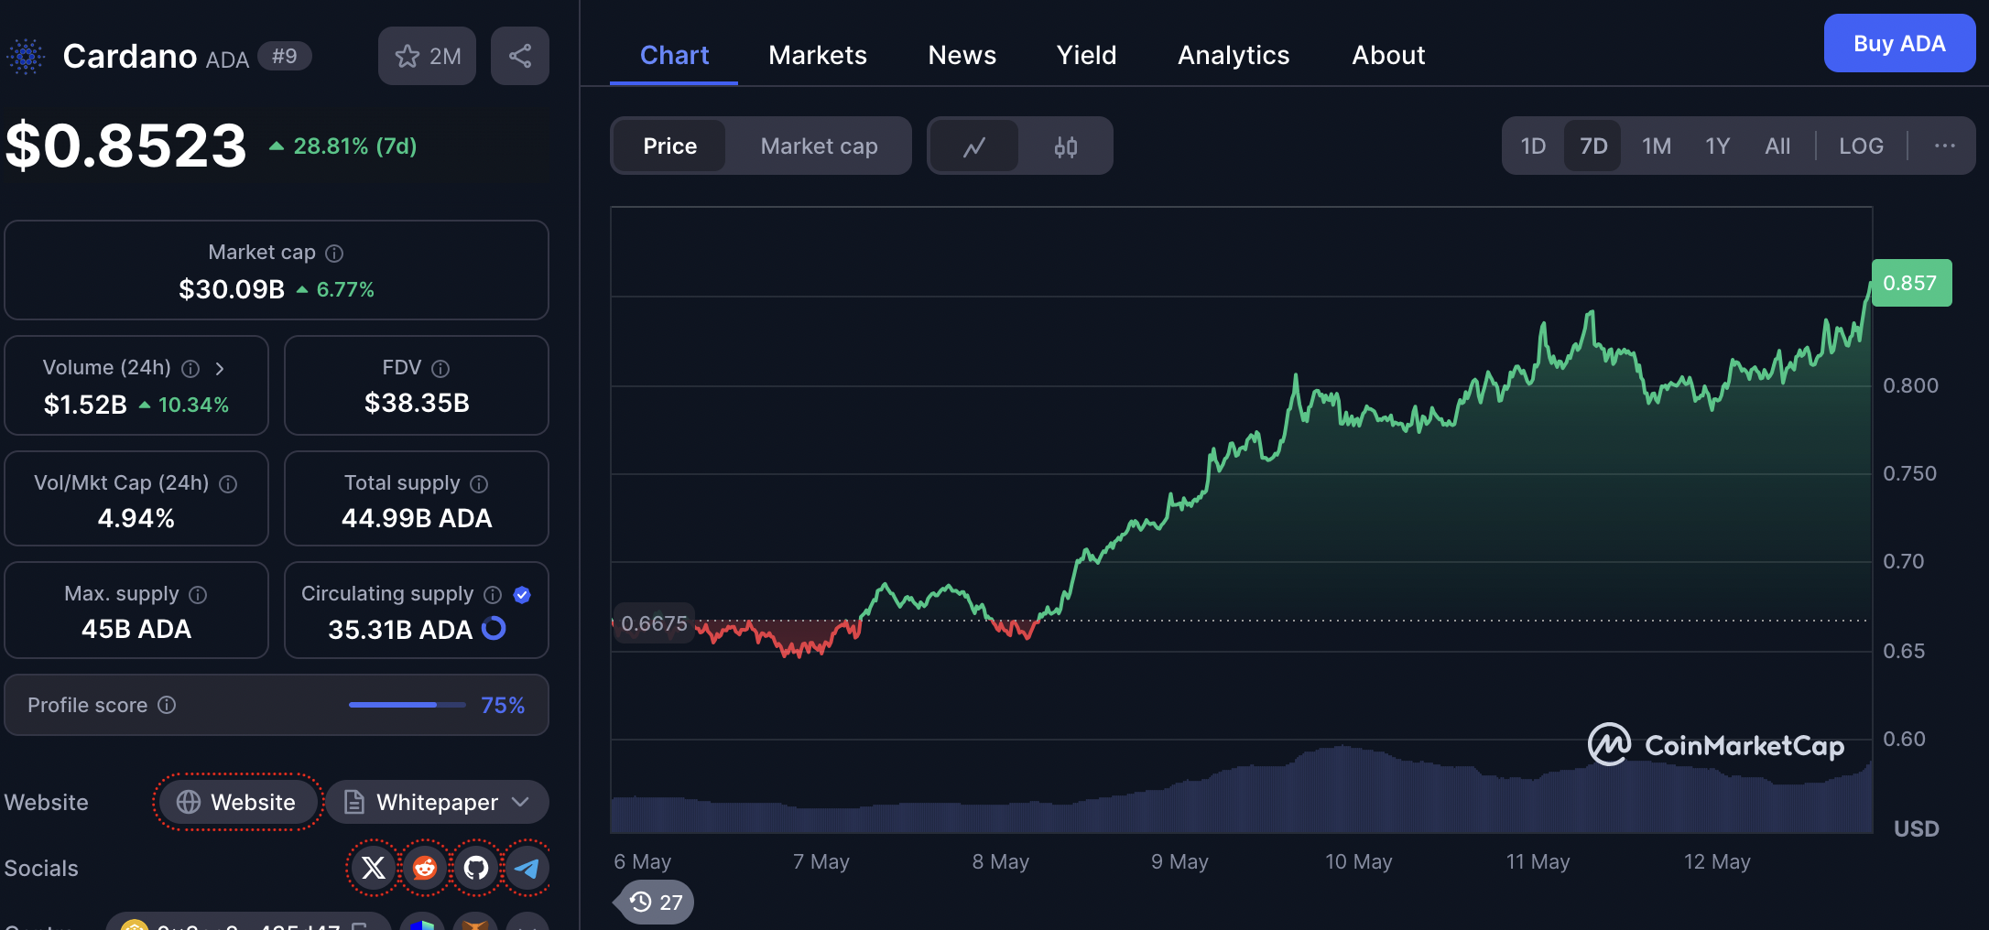Click the Buy ADA button
Viewport: 1989px width, 930px height.
pyautogui.click(x=1898, y=44)
